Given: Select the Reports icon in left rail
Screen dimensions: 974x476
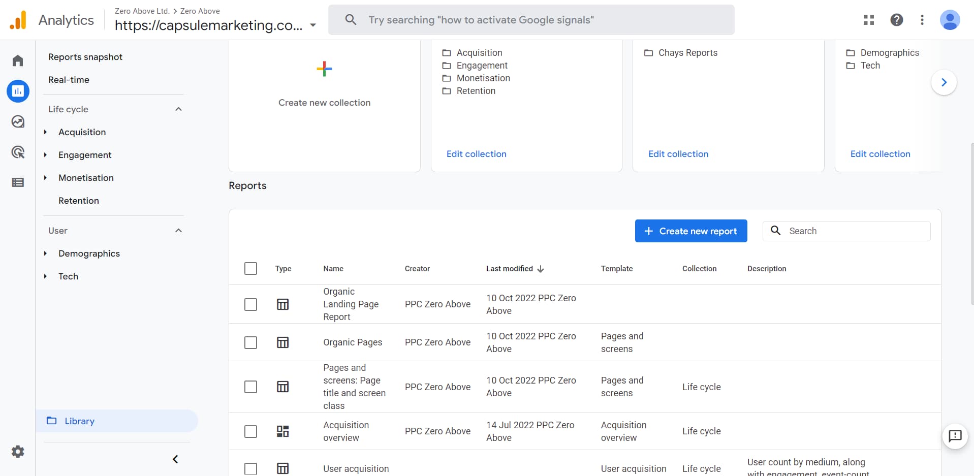Looking at the screenshot, I should click(x=18, y=91).
